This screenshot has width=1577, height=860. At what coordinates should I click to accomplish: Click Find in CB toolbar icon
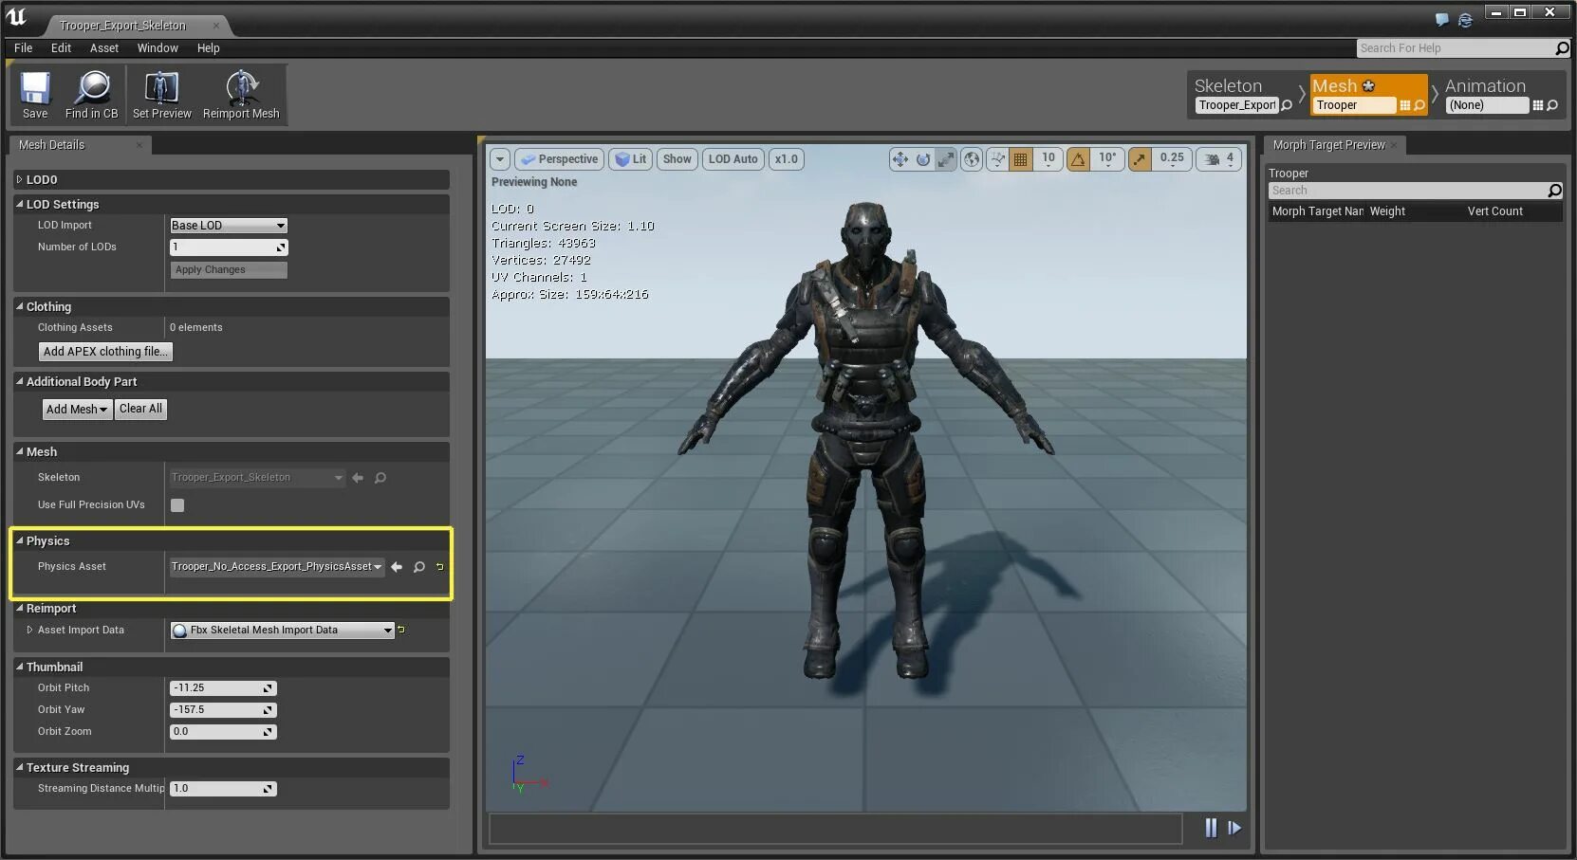(x=91, y=95)
